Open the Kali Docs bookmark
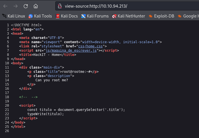 (67, 16)
